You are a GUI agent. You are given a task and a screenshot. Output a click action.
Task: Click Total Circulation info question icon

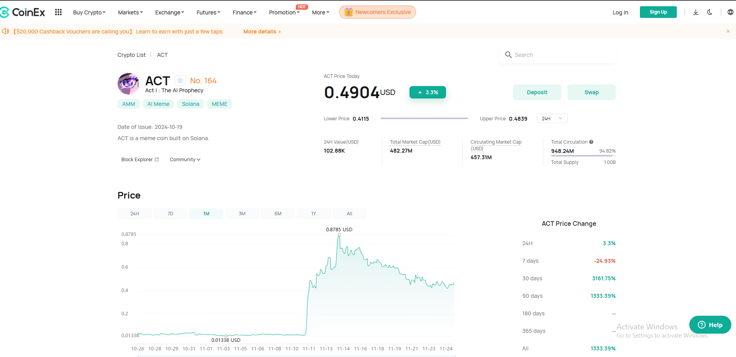tap(591, 142)
